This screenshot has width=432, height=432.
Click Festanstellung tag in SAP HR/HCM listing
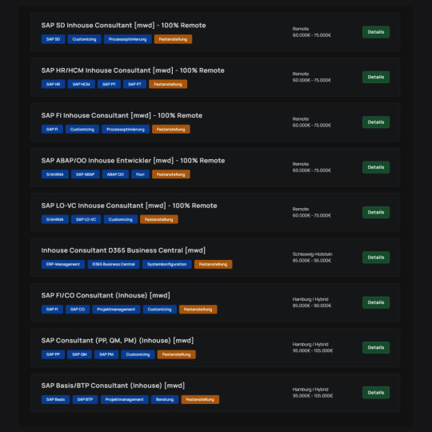tap(168, 84)
